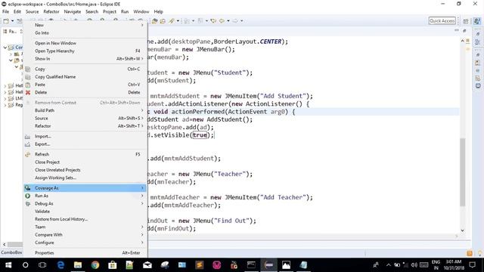
Task: Open the Action Center notification icon
Action: point(472,265)
